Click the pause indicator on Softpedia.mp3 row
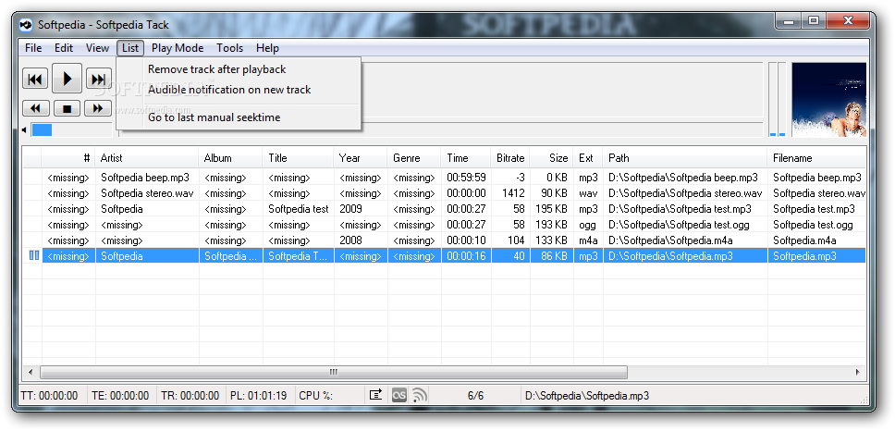This screenshot has width=895, height=431. click(x=33, y=256)
